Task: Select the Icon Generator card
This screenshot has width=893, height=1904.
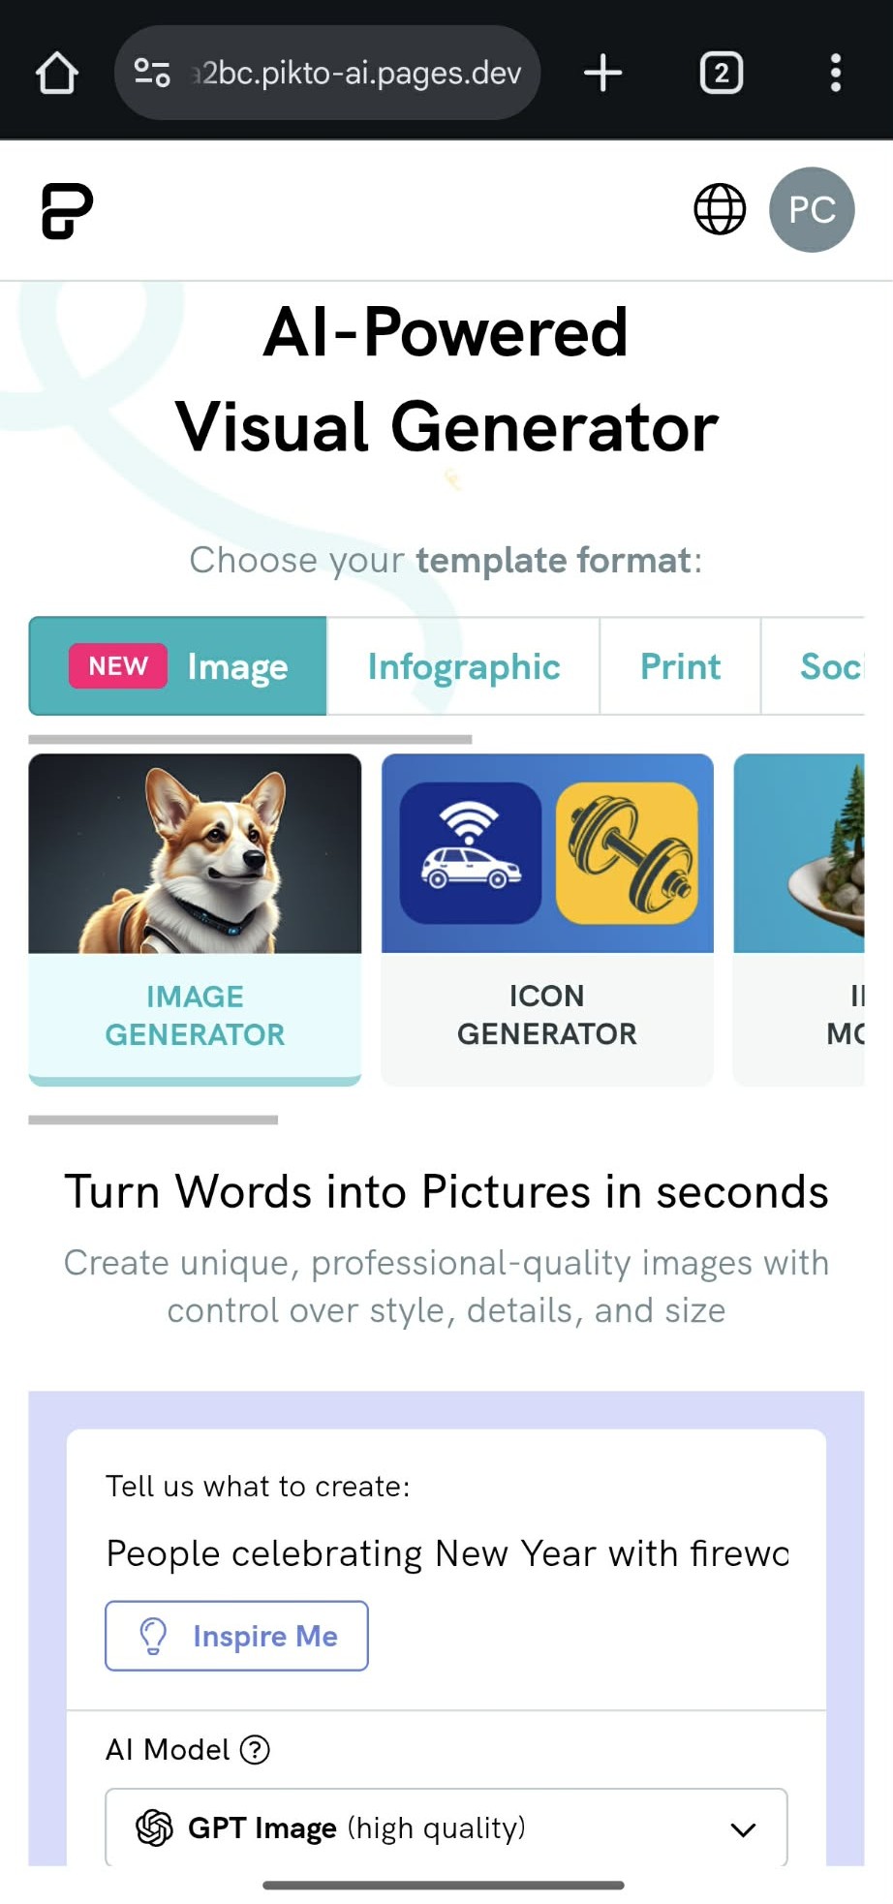Action: pos(547,920)
